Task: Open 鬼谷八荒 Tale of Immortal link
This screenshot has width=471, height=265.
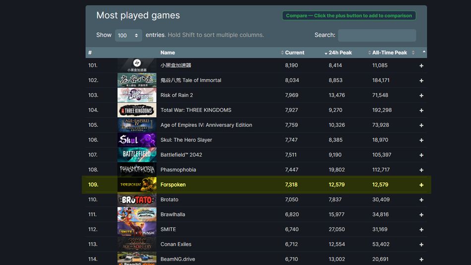Action: 191,80
